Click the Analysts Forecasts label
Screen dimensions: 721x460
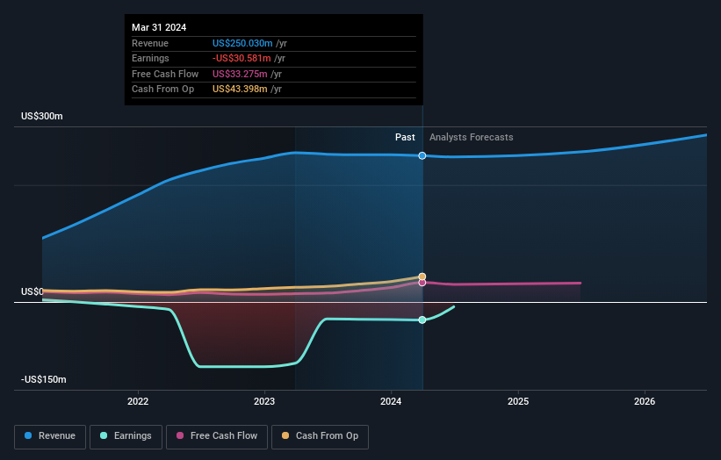pyautogui.click(x=472, y=137)
